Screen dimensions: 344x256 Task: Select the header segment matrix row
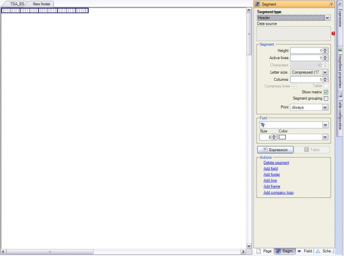(x=45, y=11)
